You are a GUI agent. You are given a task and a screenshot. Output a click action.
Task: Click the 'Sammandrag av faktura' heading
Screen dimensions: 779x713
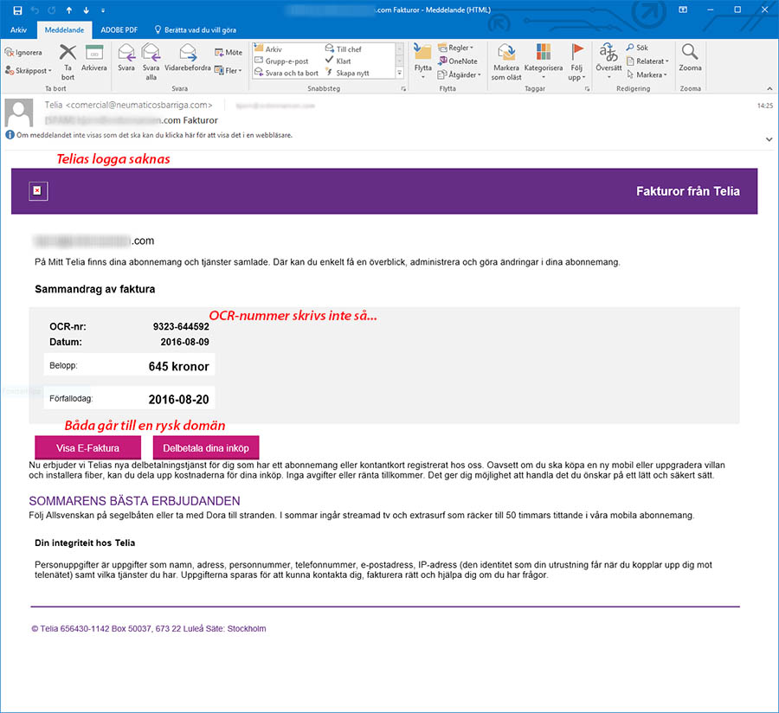(95, 289)
